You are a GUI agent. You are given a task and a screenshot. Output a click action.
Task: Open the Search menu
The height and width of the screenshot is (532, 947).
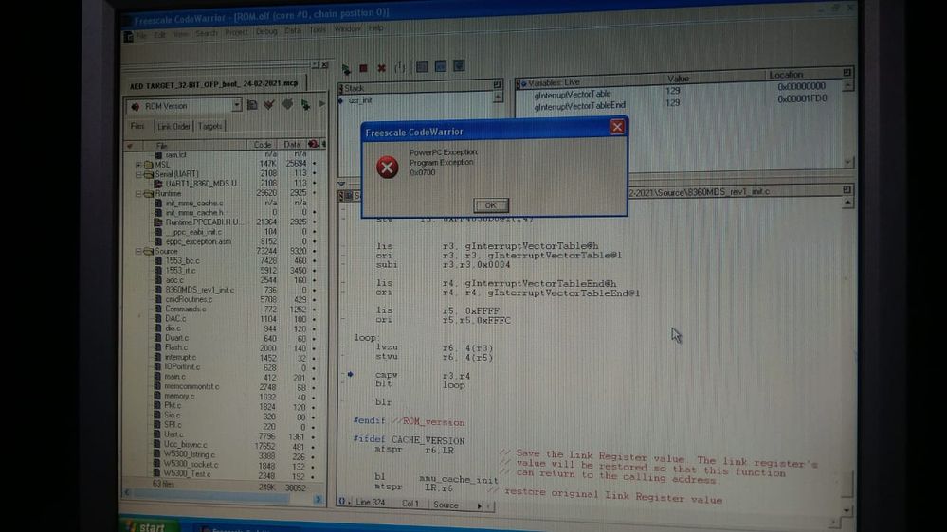[206, 33]
